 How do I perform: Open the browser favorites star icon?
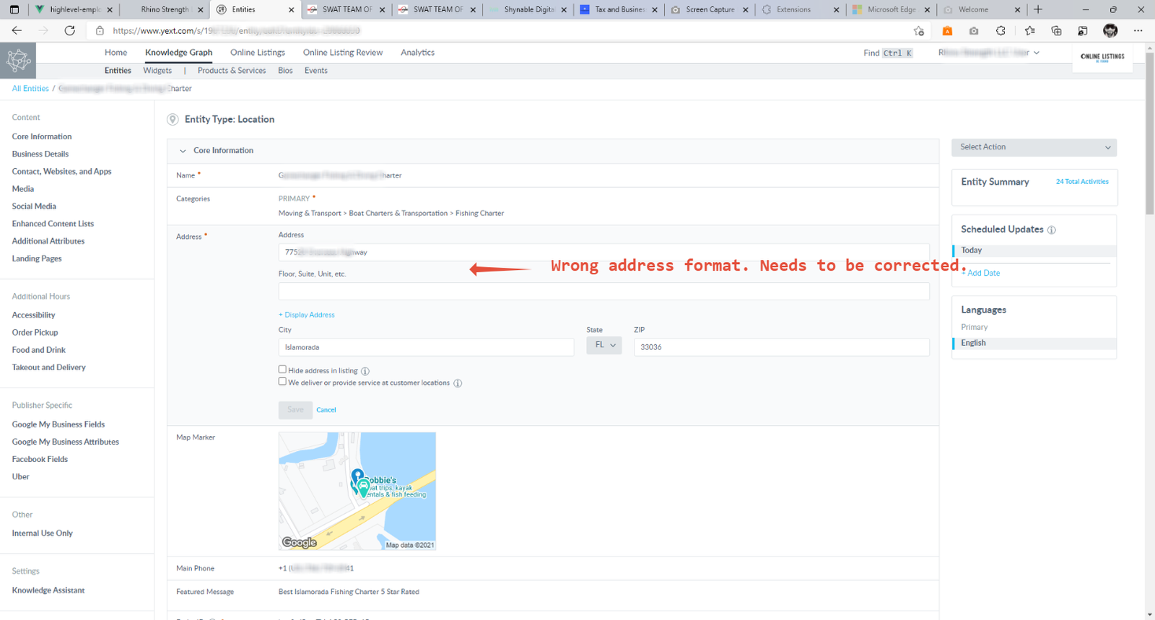1029,30
